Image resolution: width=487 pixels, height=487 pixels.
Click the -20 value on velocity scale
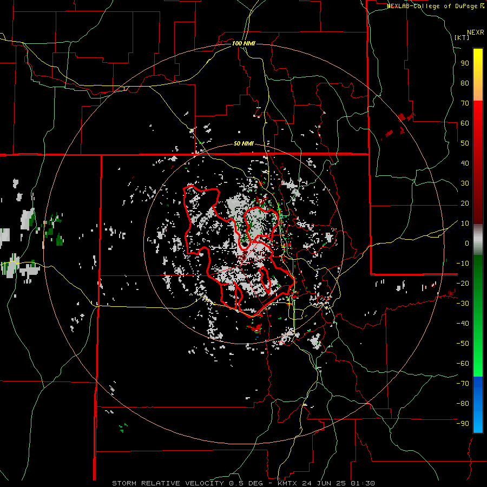click(x=463, y=284)
